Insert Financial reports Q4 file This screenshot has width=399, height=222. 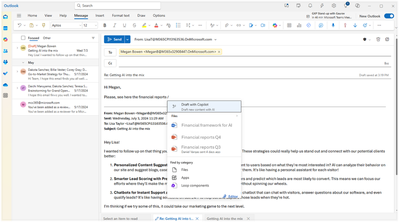tap(204, 137)
